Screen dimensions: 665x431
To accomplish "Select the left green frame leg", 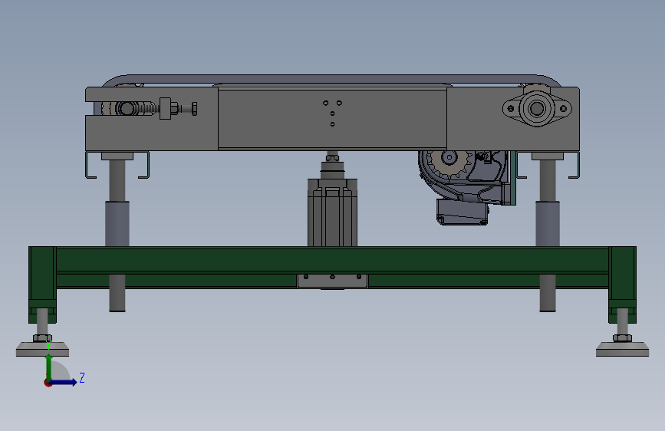I will 42,285.
